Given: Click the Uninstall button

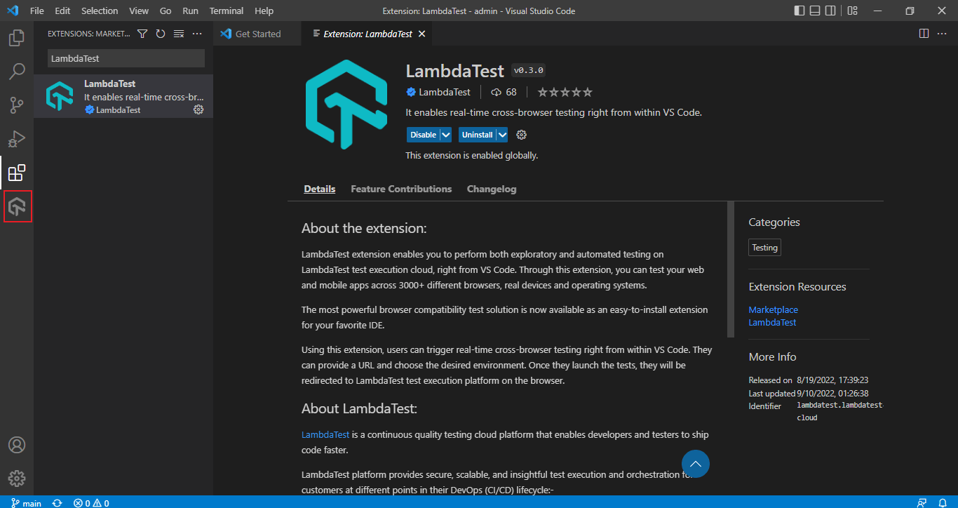Looking at the screenshot, I should 477,135.
